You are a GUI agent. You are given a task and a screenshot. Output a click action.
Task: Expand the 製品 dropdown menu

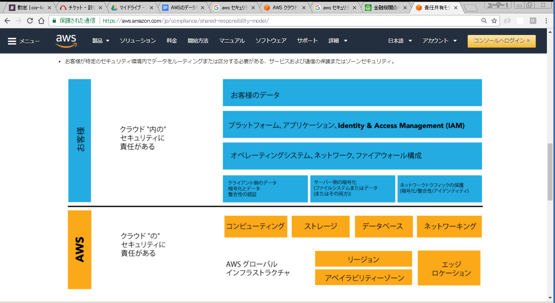pyautogui.click(x=101, y=41)
